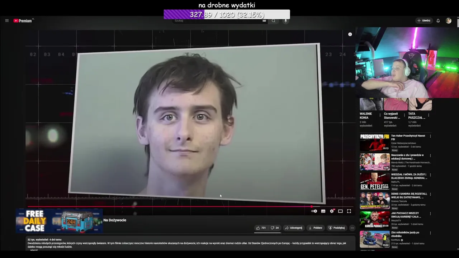Open options for Ten Haker Przechytrzył video
459x258 pixels.
[x=430, y=136]
